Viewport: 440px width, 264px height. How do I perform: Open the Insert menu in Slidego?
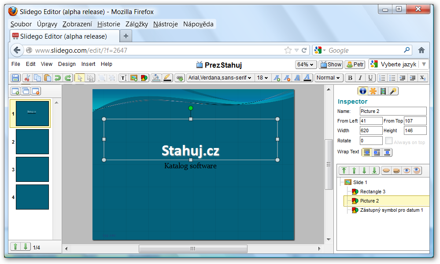click(89, 64)
